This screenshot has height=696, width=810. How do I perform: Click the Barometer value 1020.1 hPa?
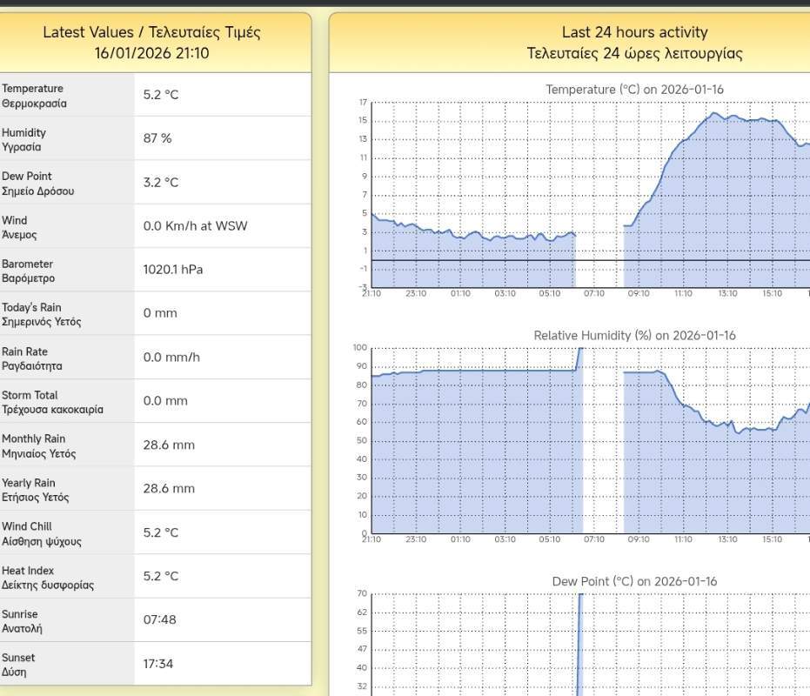(173, 270)
